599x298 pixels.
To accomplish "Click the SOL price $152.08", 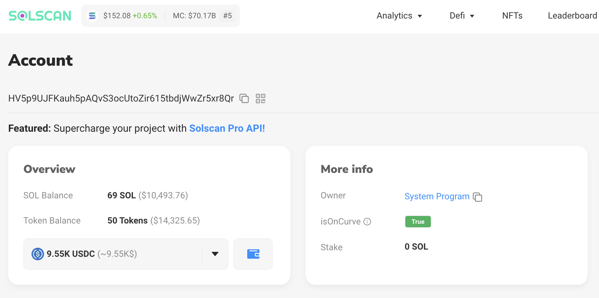I will coord(117,16).
